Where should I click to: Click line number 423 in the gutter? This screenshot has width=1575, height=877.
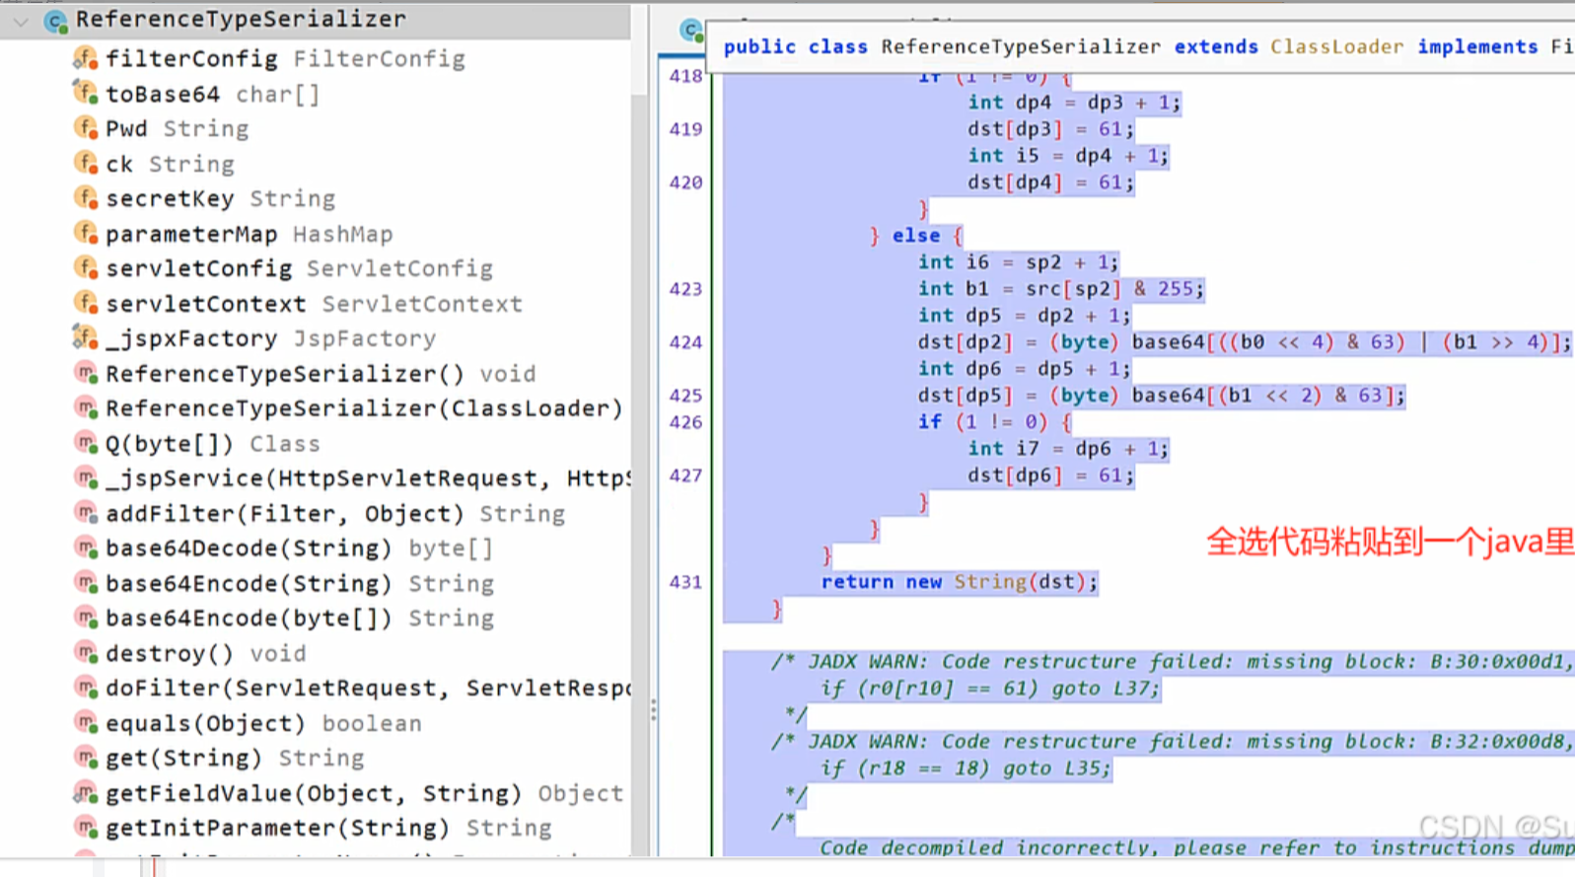[x=685, y=289]
